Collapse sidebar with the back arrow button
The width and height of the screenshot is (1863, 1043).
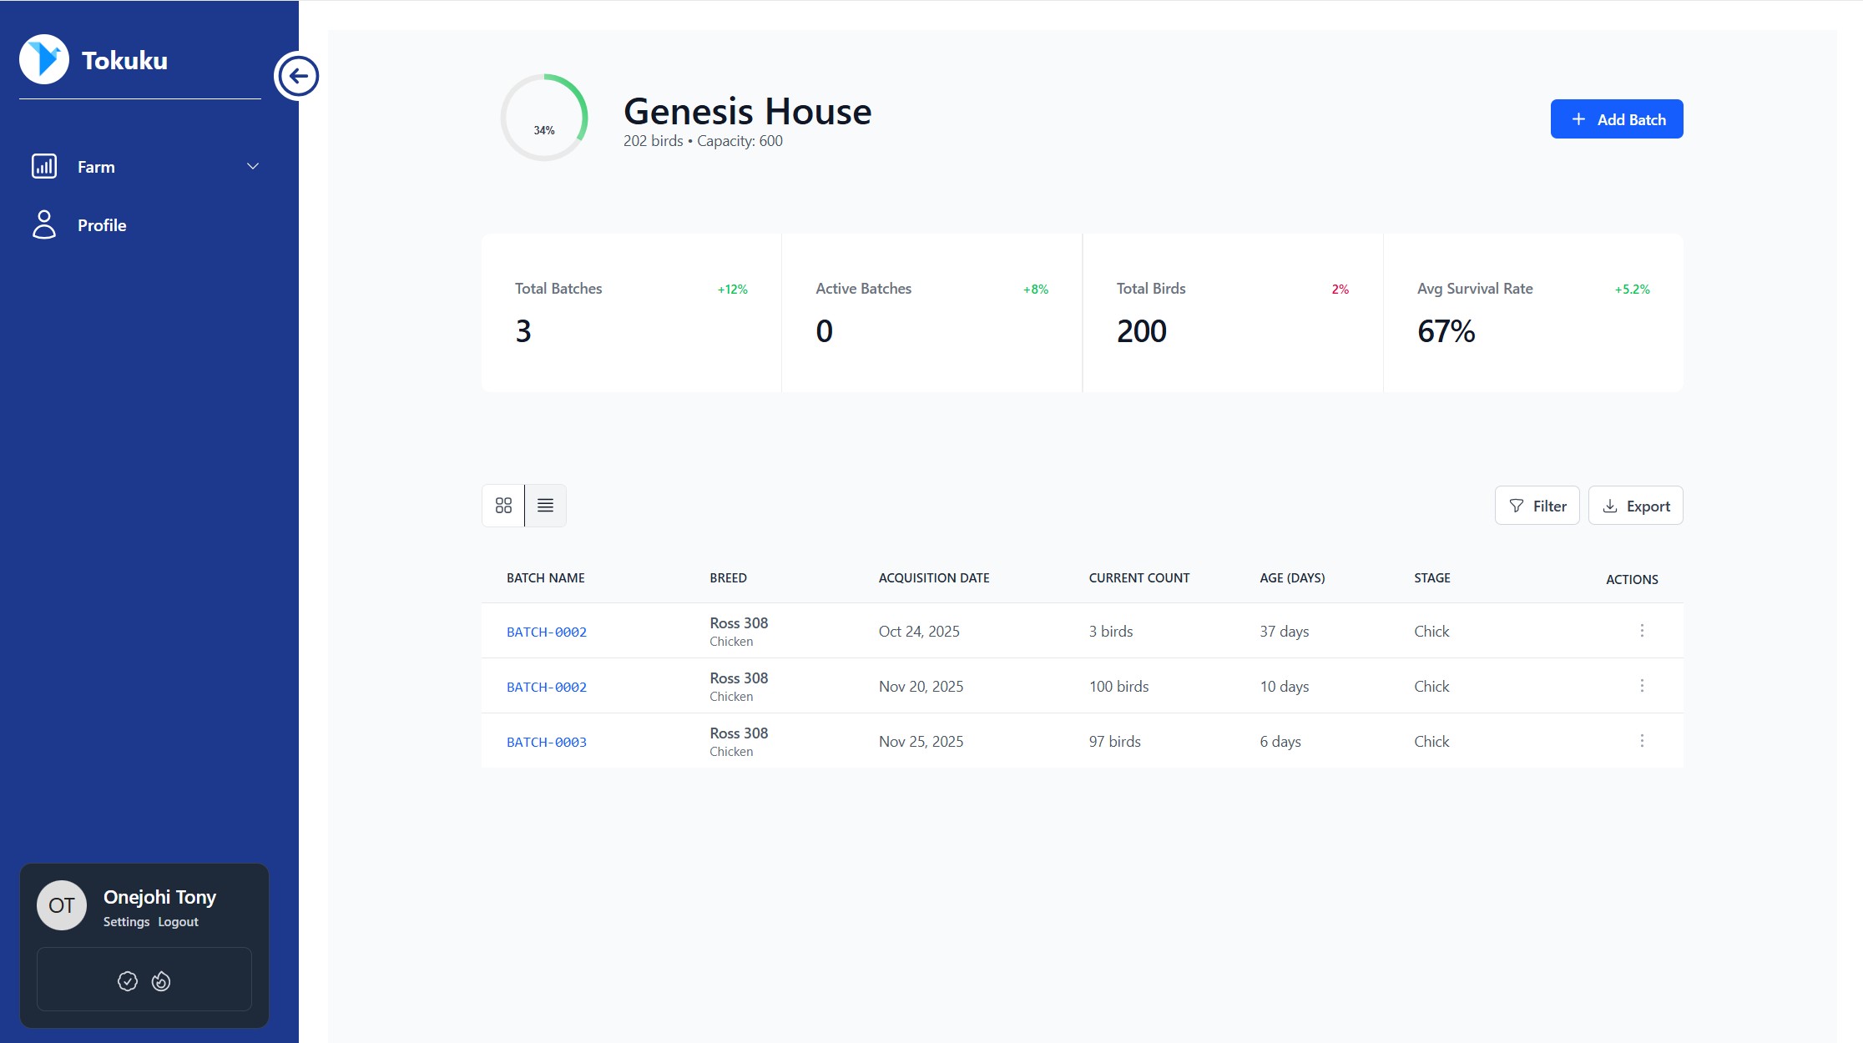pyautogui.click(x=297, y=76)
